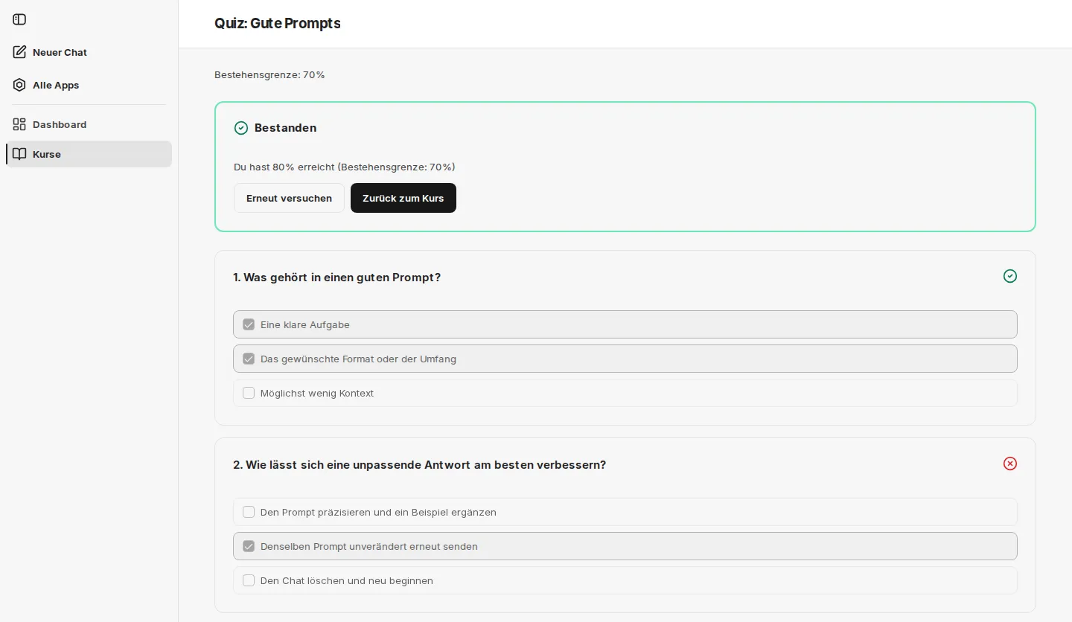Click the green Bestanden checkmark icon

pos(241,128)
